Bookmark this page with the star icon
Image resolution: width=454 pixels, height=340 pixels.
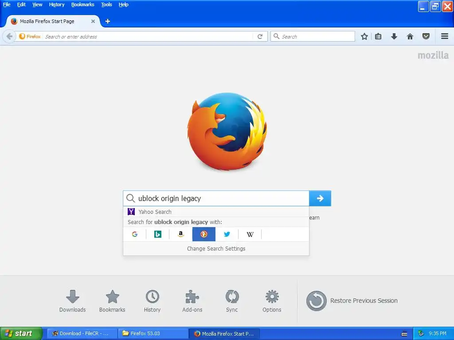[x=364, y=36]
